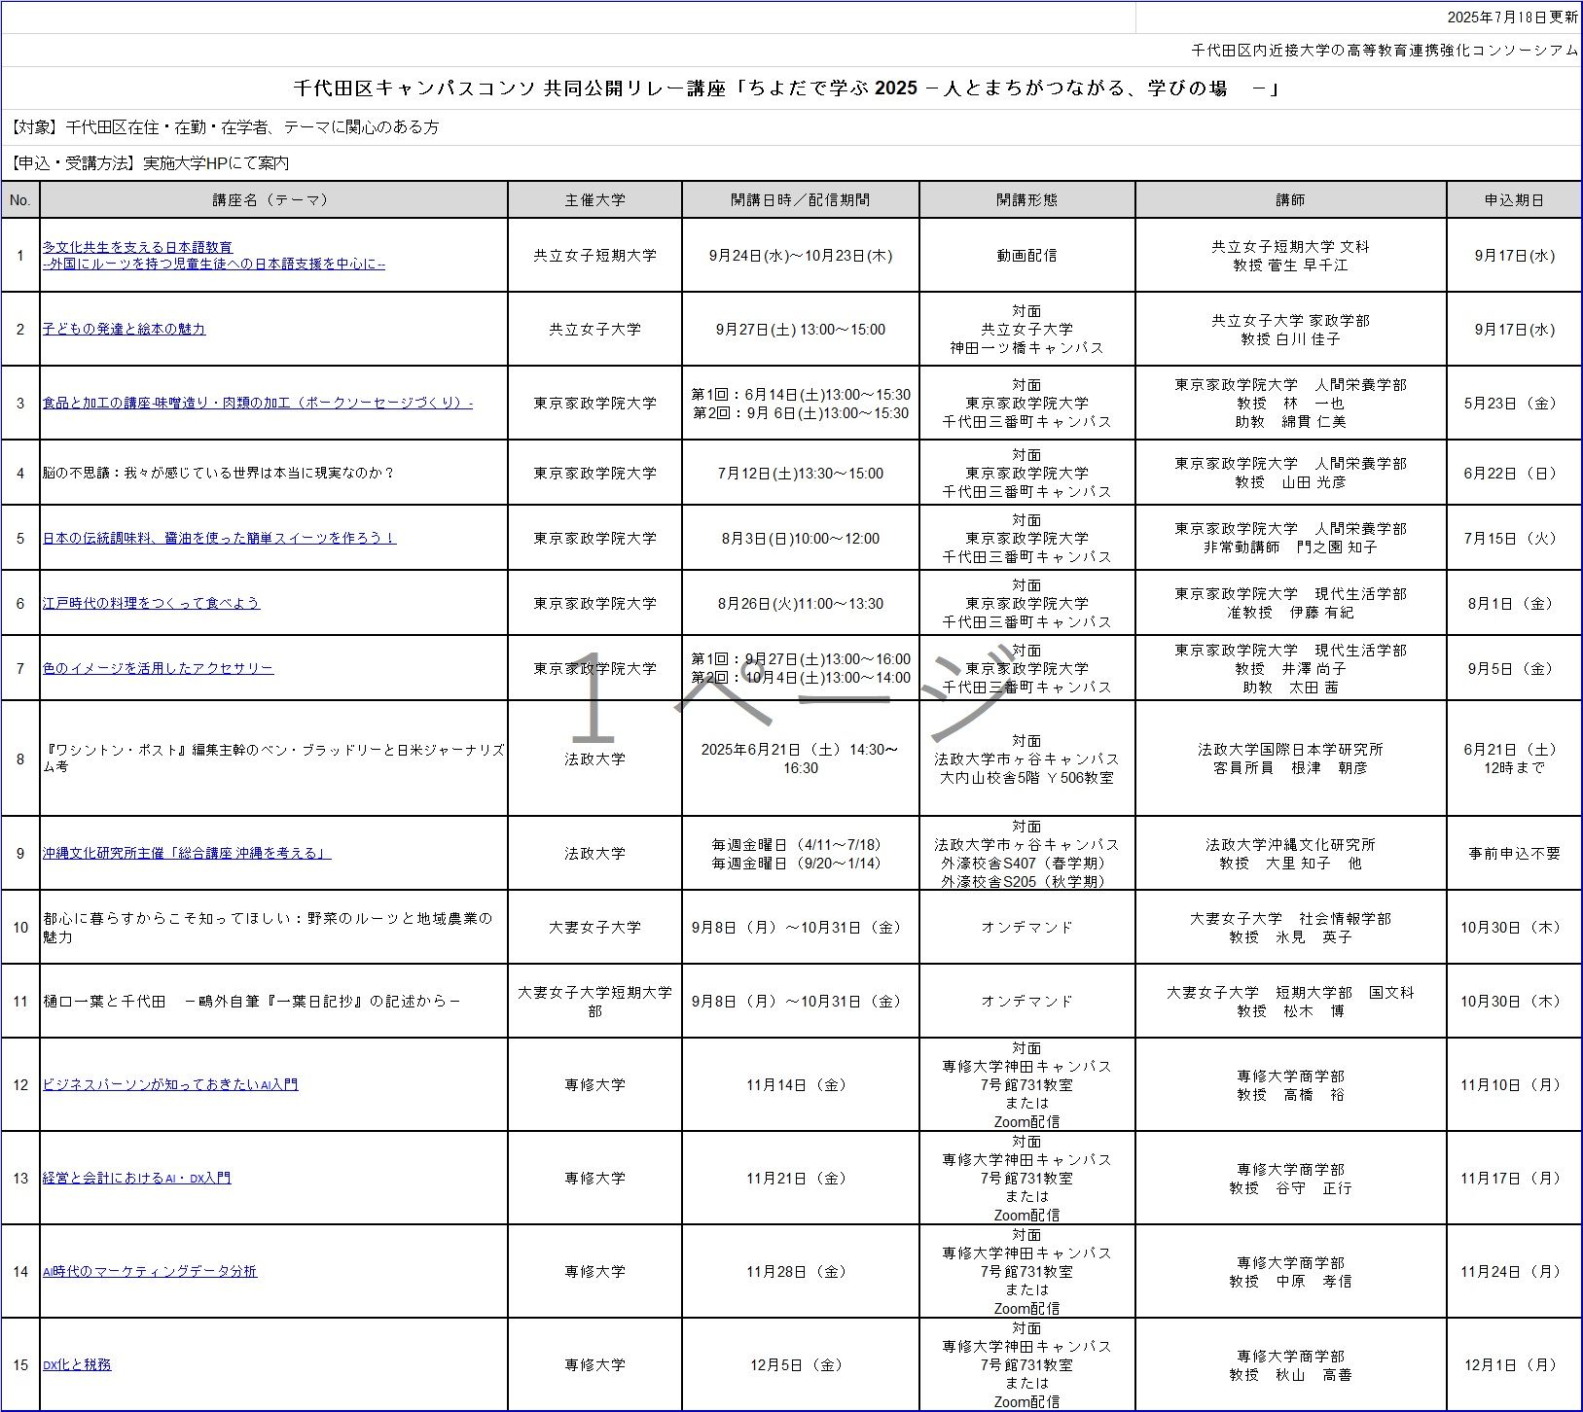The height and width of the screenshot is (1412, 1583).
Task: Select the 動画配信 format cell
Action: 1027,256
